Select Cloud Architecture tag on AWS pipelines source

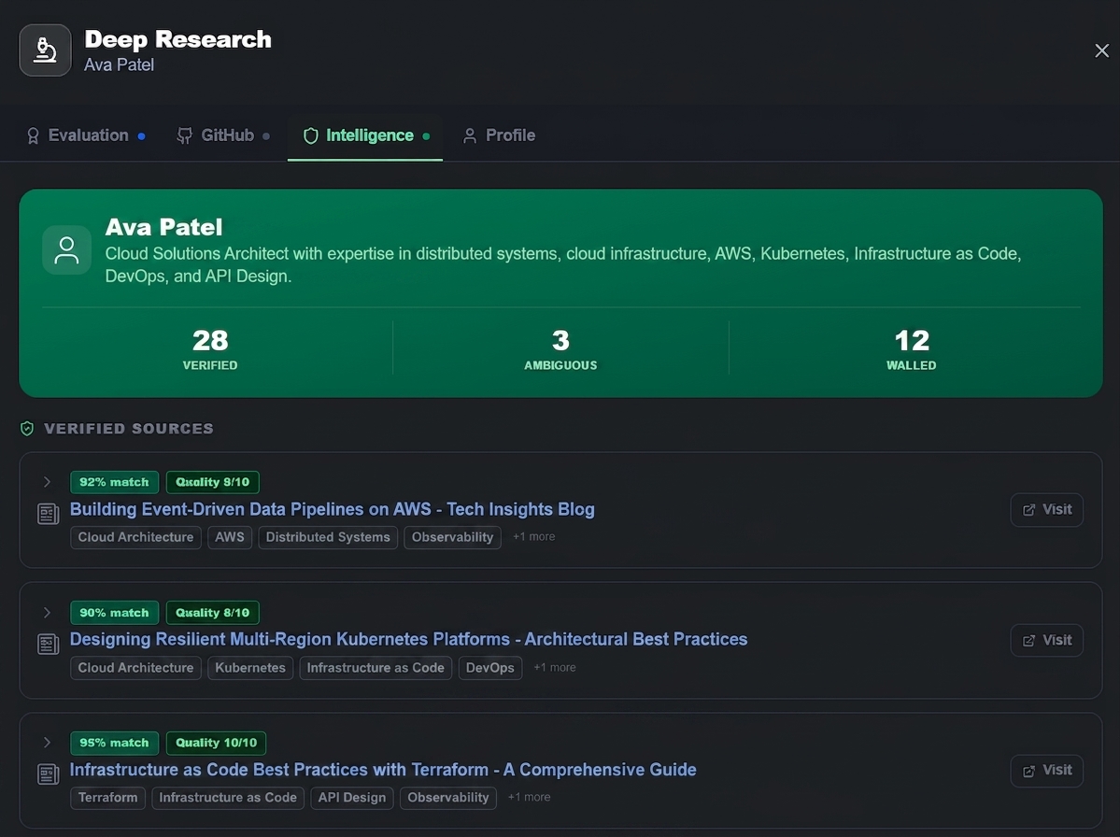135,537
